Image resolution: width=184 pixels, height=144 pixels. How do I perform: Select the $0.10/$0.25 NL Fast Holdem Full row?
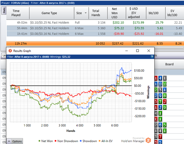95,23
